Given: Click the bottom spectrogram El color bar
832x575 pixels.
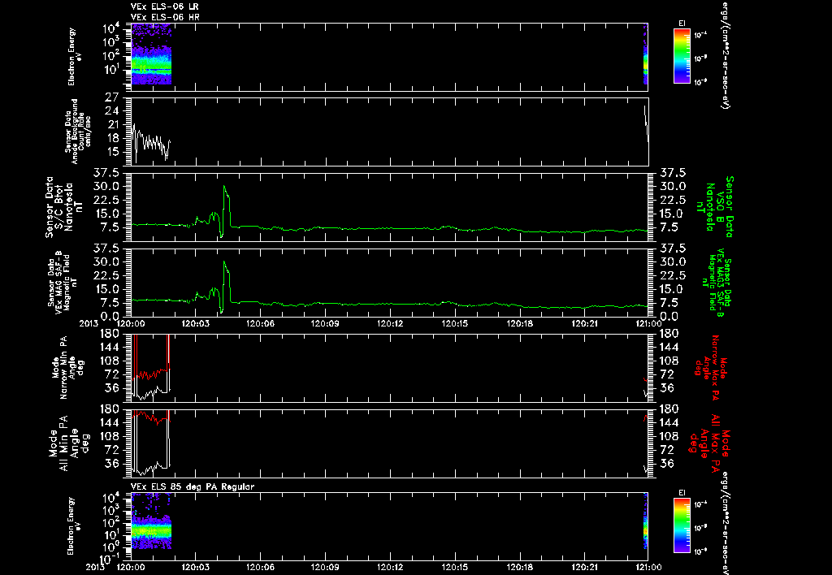Looking at the screenshot, I should click(x=682, y=525).
